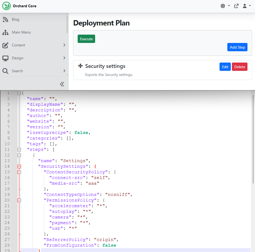Click the sidebar menu scrollbar
This screenshot has width=255, height=252.
[67, 24]
